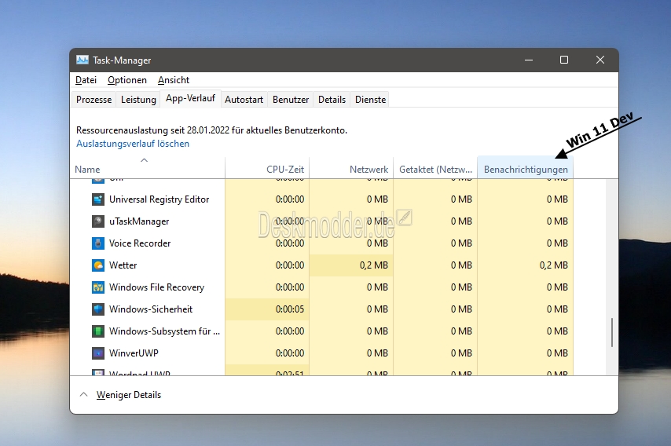Select the App-Verlauf tab

(190, 98)
